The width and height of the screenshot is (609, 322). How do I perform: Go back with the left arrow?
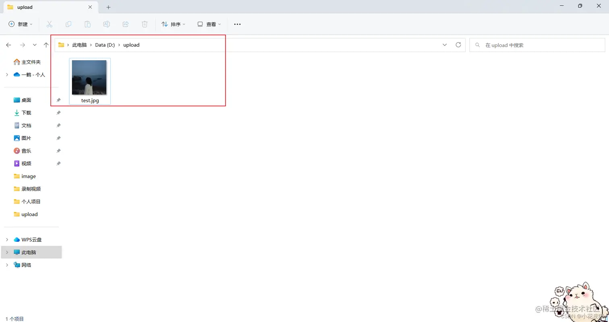8,45
